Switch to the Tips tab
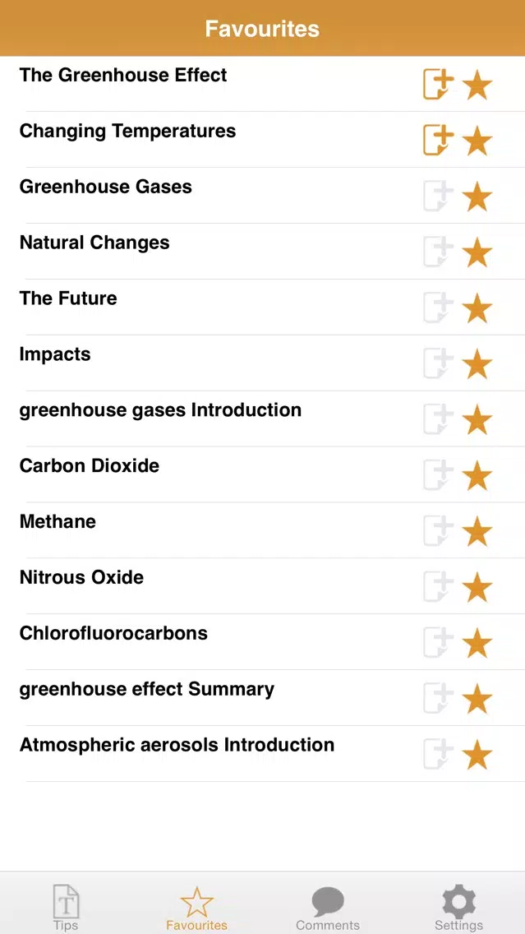Viewport: 525px width, 934px height. point(66,907)
